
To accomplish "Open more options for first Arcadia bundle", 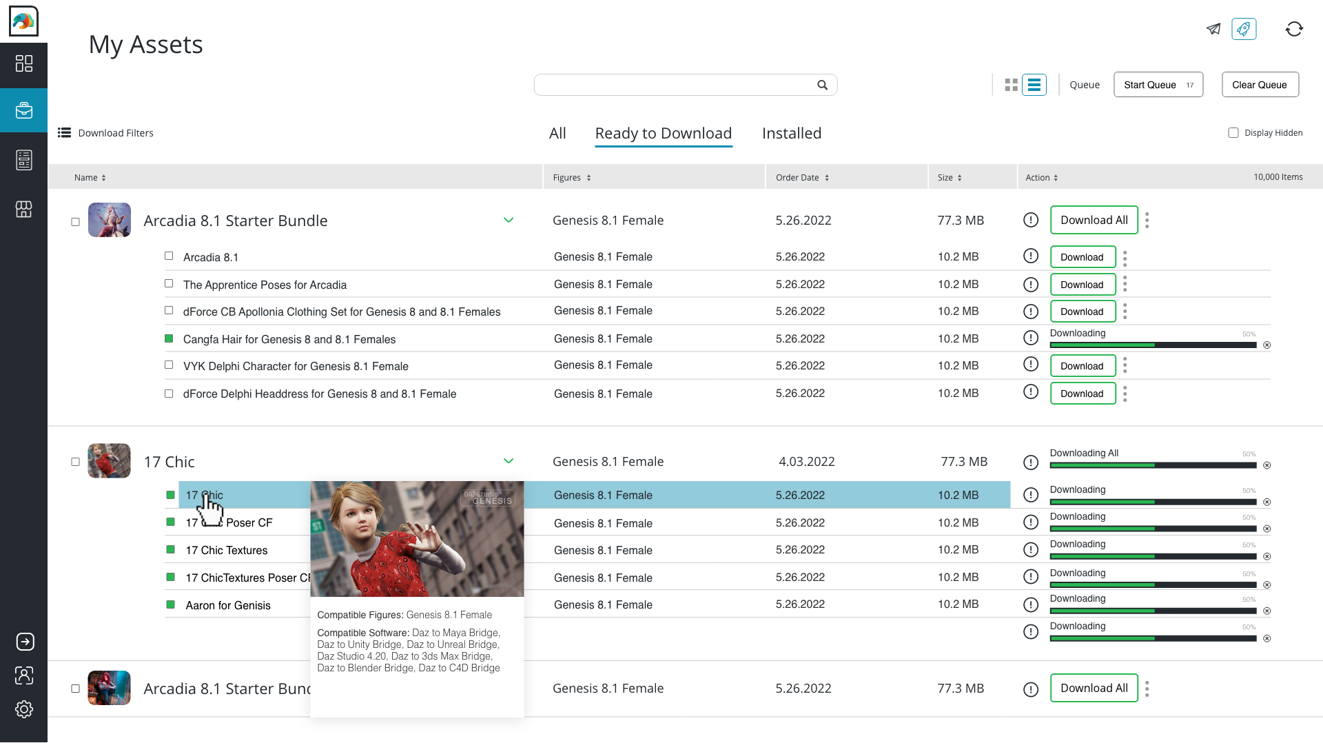I will [x=1147, y=220].
